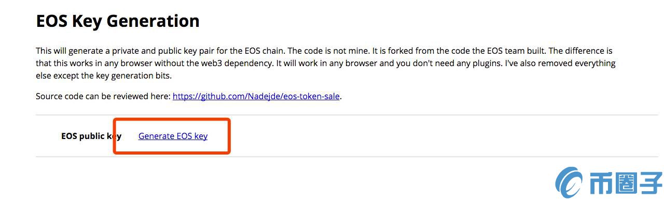Click the 'Source code can be reviewed here' text
664x200 pixels.
tap(103, 96)
